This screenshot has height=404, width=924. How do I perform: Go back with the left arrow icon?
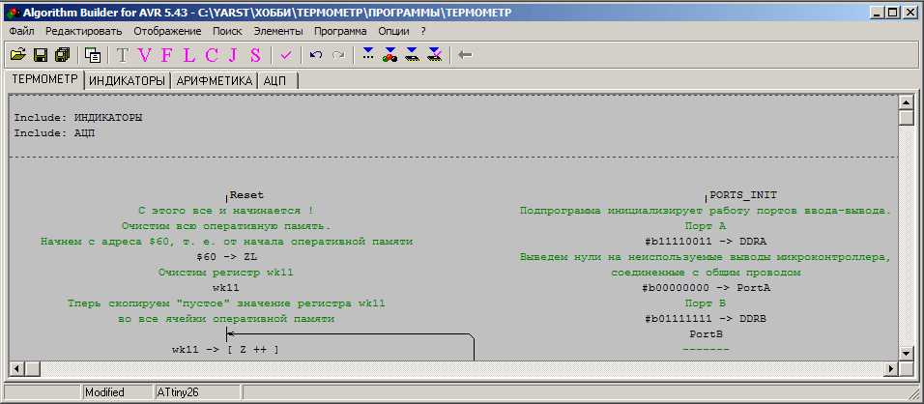465,55
